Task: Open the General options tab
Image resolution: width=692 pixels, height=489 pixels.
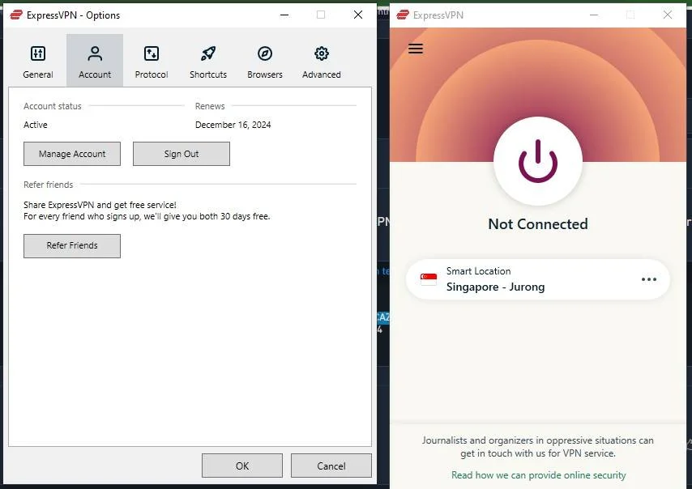Action: click(x=38, y=61)
